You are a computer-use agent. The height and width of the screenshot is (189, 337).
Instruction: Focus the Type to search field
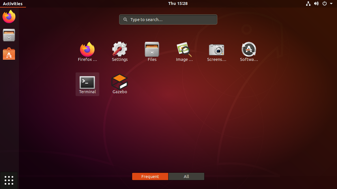[168, 20]
